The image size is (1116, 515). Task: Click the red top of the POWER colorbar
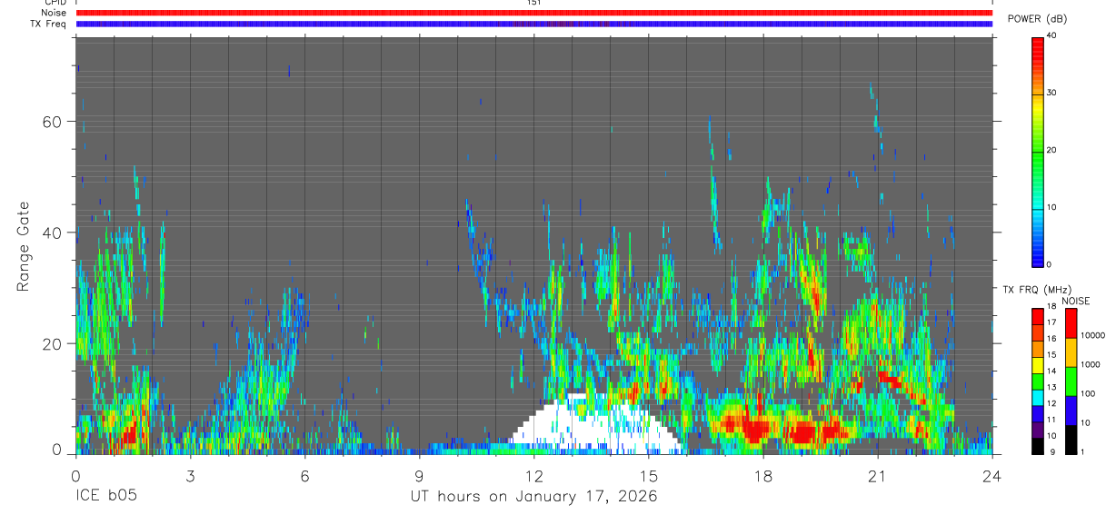point(1038,45)
